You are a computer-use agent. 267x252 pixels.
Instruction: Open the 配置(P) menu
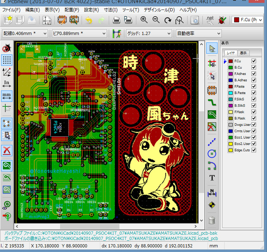(x=72, y=10)
